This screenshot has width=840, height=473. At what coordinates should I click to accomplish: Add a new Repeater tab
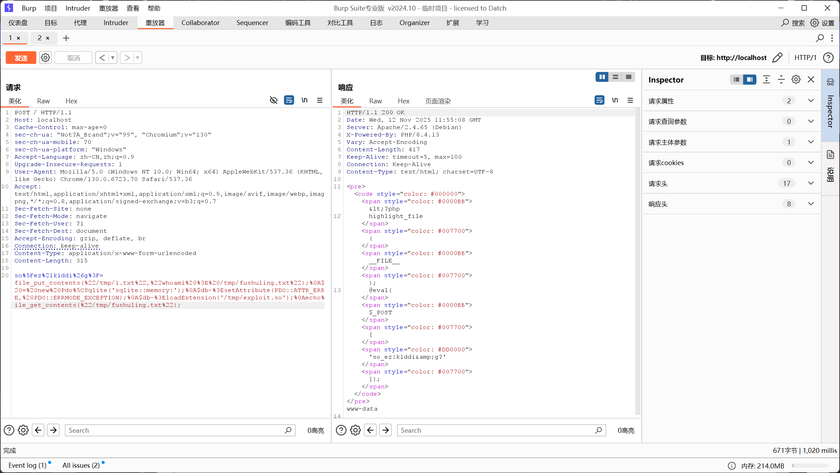[x=66, y=38]
